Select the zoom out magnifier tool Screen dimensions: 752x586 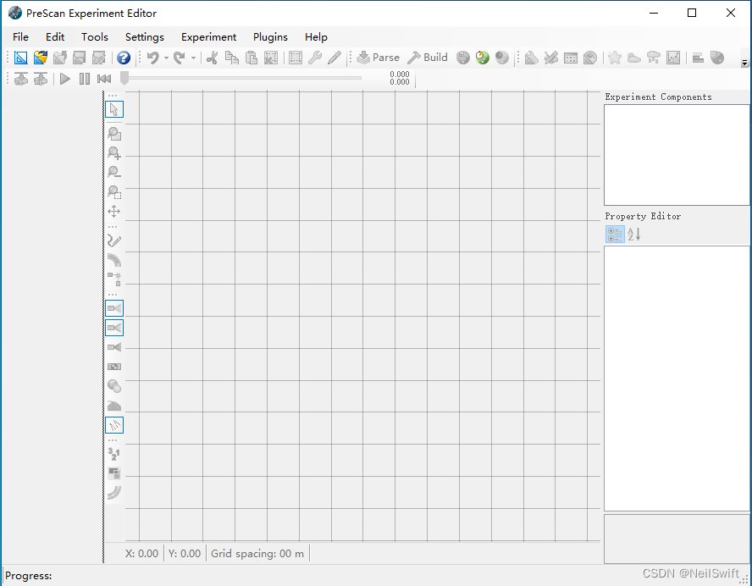click(114, 172)
